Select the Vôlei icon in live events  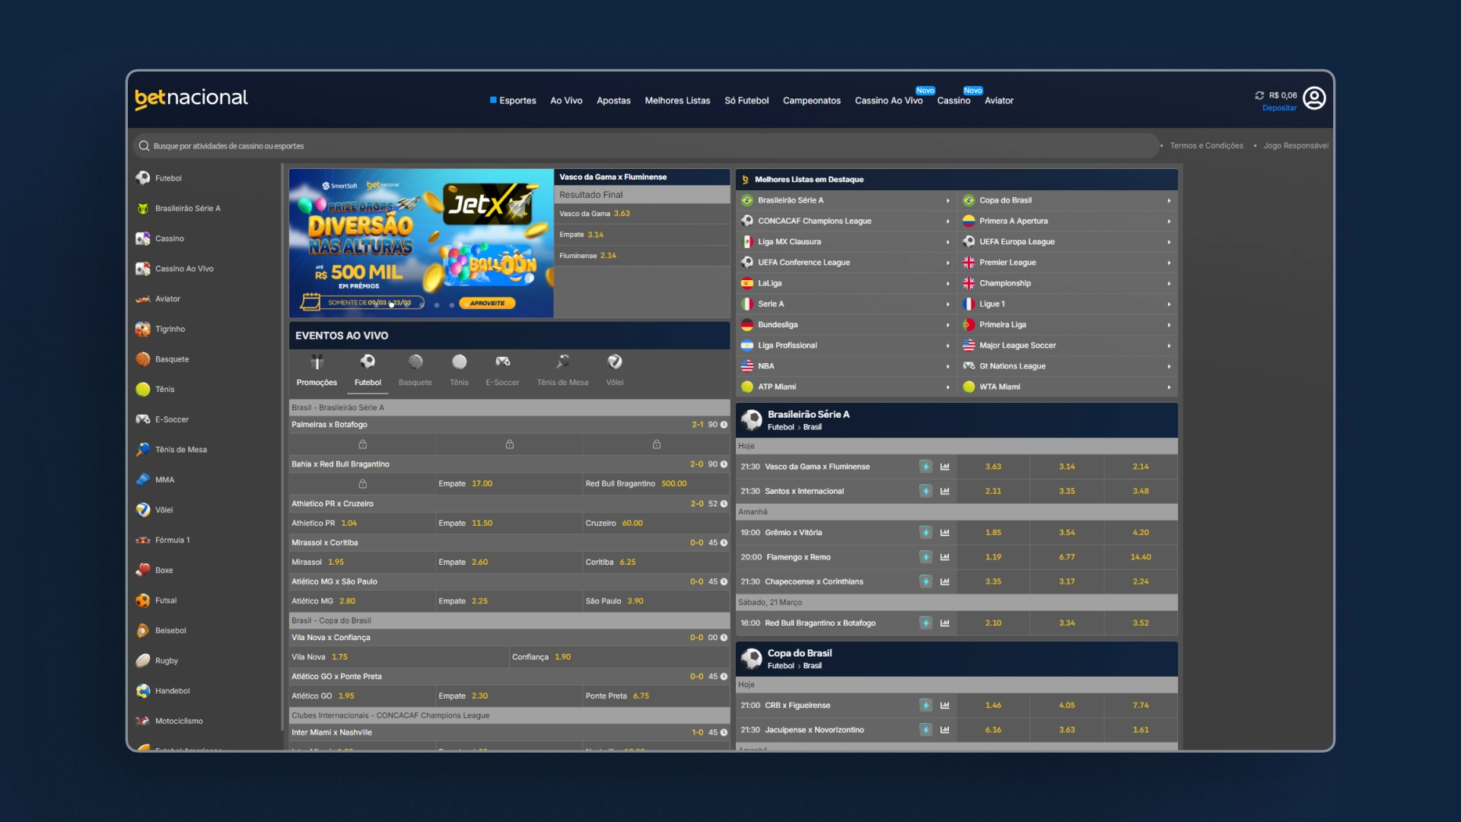pyautogui.click(x=615, y=362)
